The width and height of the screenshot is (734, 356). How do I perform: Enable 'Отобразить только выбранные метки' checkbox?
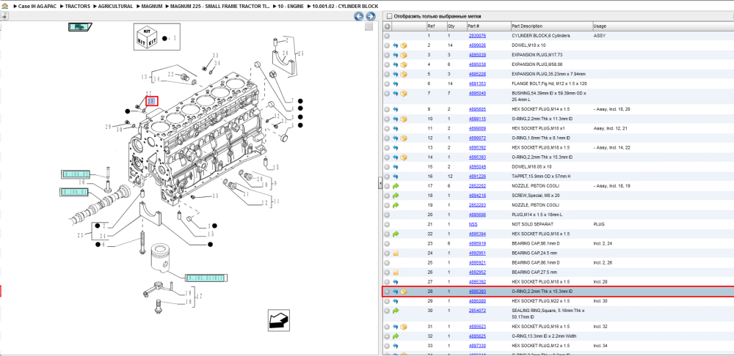(389, 16)
